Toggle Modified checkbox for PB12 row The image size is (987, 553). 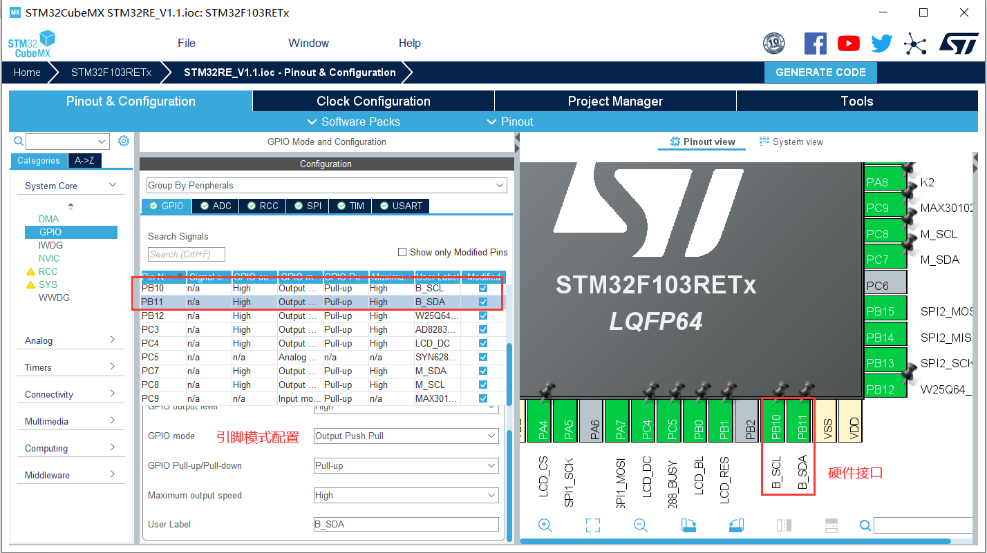tap(483, 316)
